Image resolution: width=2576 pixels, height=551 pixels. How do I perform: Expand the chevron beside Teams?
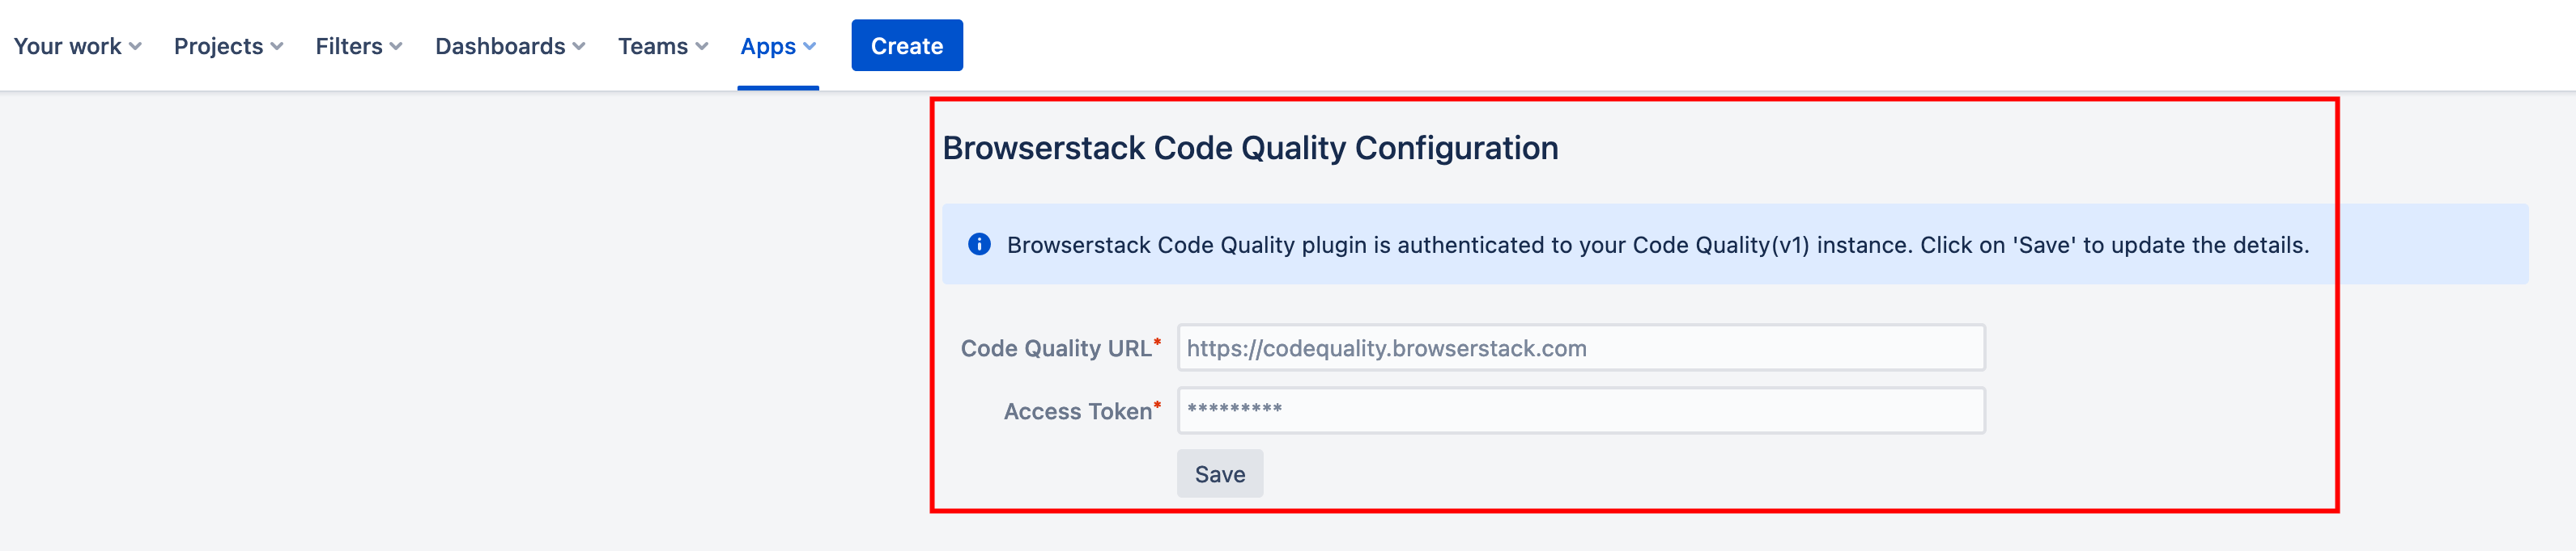702,46
